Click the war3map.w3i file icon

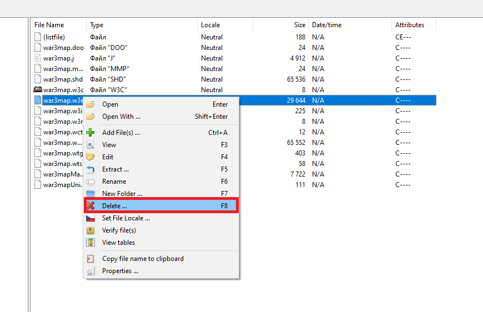pos(38,111)
